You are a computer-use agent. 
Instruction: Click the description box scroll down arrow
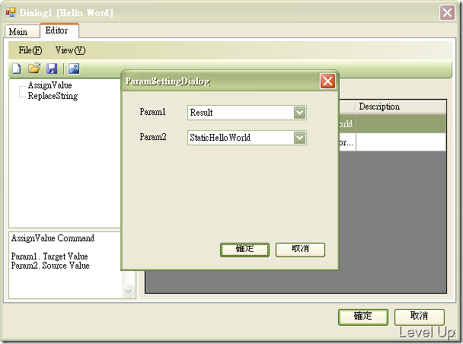pos(129,291)
